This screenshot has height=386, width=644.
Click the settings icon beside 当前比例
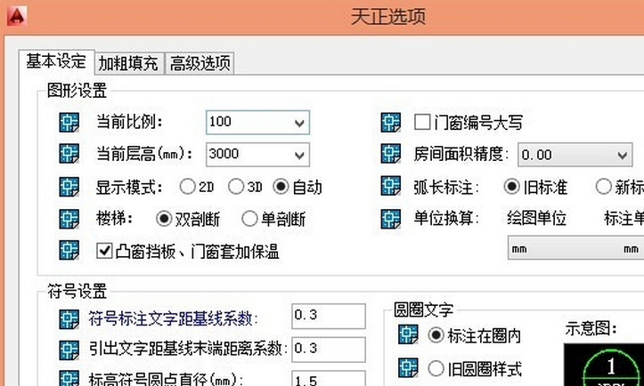(69, 122)
